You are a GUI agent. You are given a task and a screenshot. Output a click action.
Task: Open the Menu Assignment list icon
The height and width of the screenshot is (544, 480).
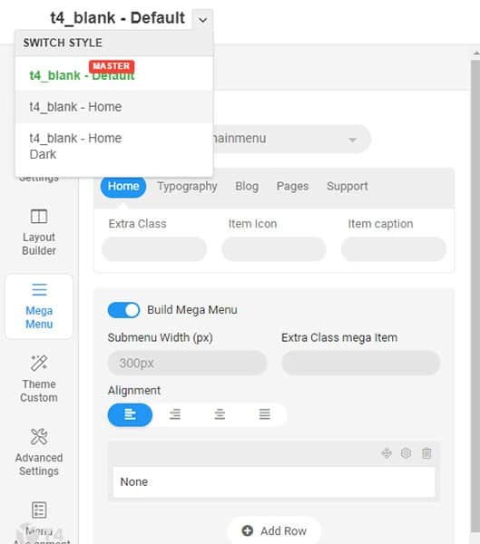click(x=39, y=510)
